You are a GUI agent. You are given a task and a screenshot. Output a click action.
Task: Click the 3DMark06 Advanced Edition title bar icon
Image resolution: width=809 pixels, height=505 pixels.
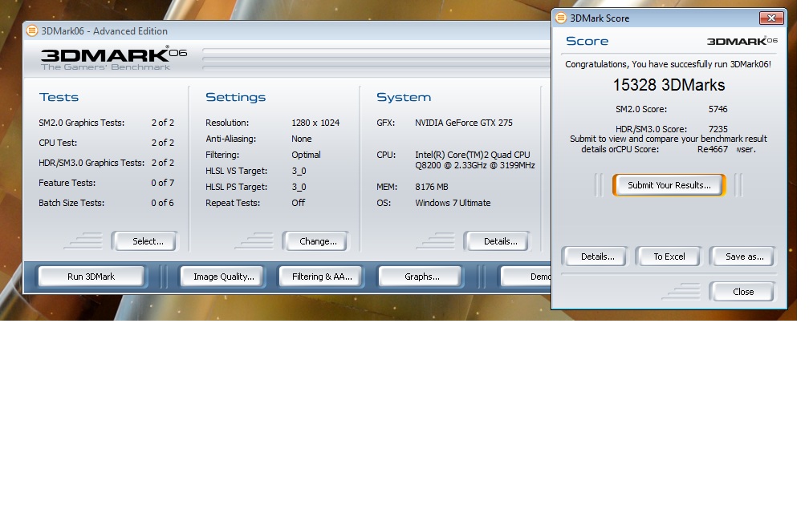tap(32, 31)
